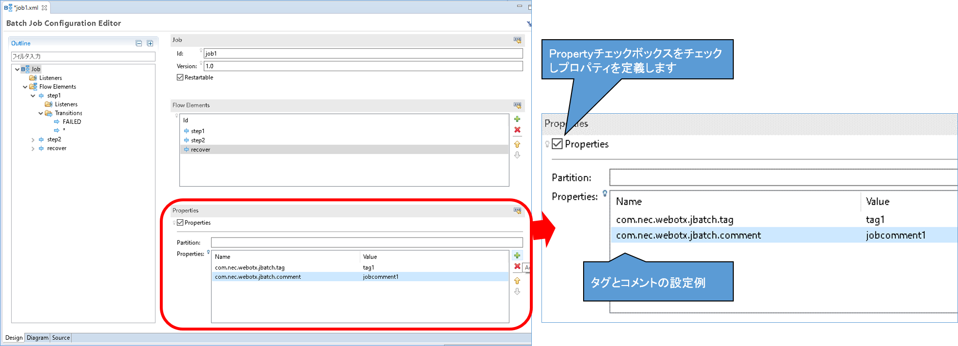Move flow element up with arrow icon
Screen dimensions: 958x346
click(x=517, y=144)
